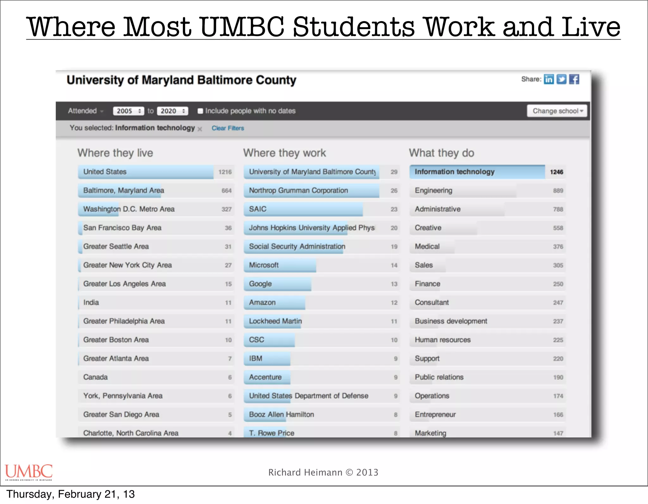Pick Marketing in What they do
Screen dimensions: 648x504
point(488,432)
